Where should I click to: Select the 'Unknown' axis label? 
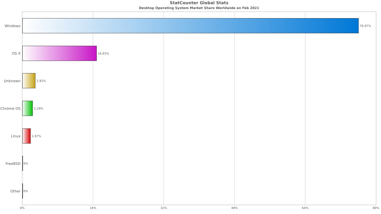pyautogui.click(x=12, y=81)
